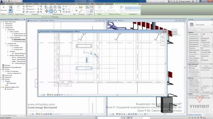Screen dimensions: 213x119
Task: Toggle the Подрезать вид checkbox
Action: (201, 80)
